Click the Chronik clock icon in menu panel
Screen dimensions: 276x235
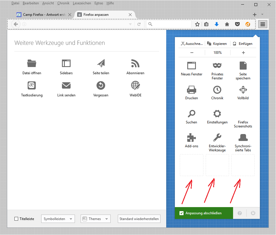coord(217,90)
